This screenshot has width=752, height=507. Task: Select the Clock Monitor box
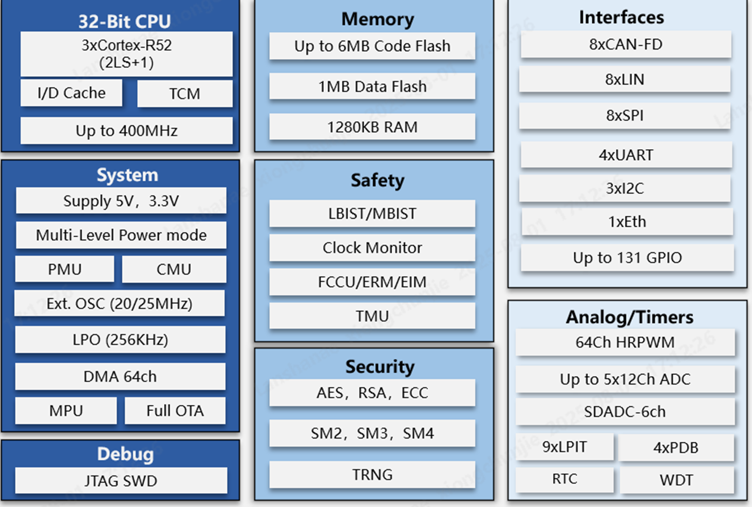tap(372, 247)
